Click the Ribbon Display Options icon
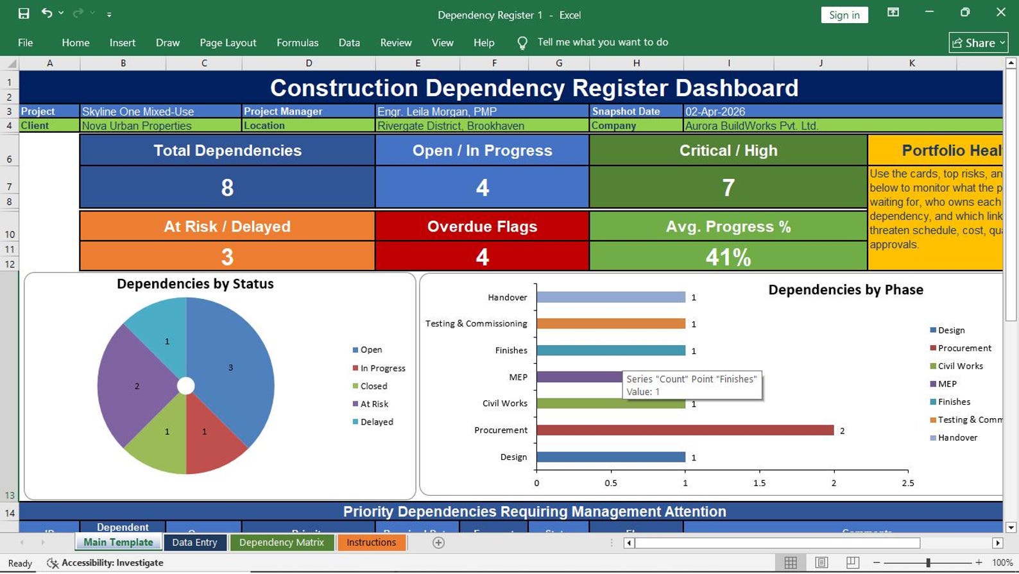Screen dimensions: 1019x574 pos(893,13)
